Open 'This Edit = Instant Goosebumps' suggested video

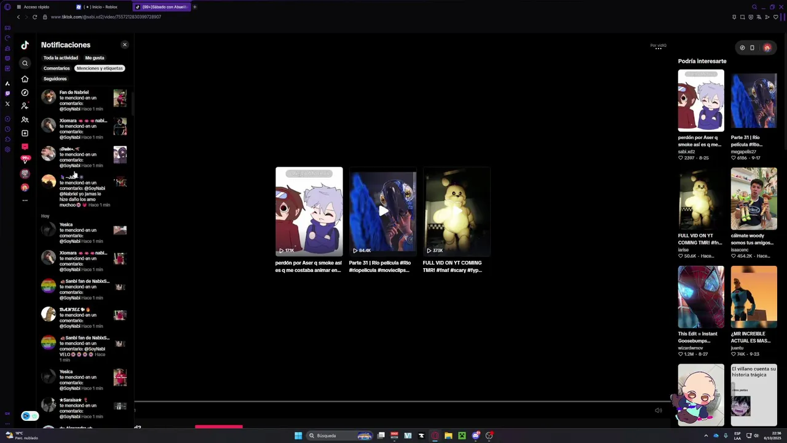(x=701, y=297)
